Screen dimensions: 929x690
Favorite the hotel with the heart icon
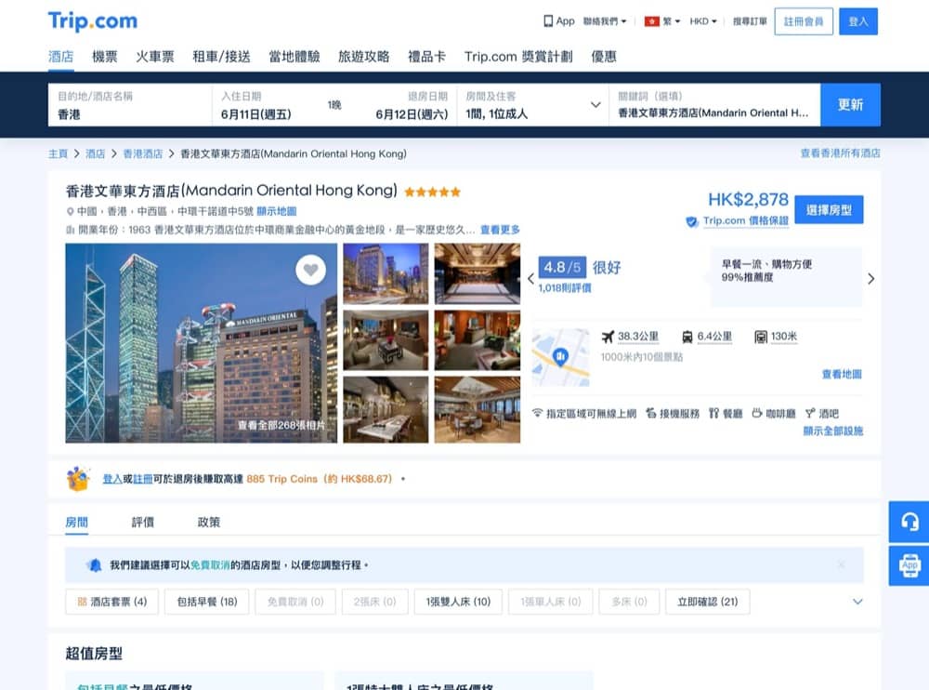pyautogui.click(x=310, y=270)
